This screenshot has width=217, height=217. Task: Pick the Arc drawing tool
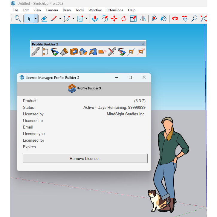pyautogui.click(x=67, y=19)
